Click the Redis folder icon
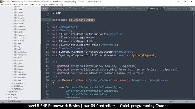The image size is (195, 109). click(16, 63)
